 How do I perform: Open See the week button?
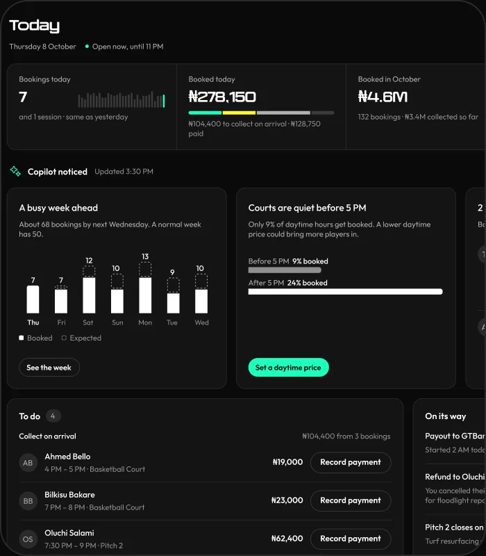tap(49, 368)
